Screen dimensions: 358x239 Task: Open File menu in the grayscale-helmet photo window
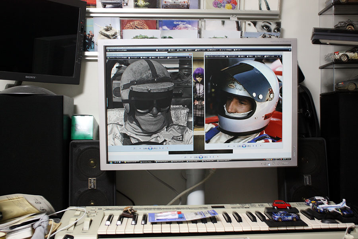[134, 58]
